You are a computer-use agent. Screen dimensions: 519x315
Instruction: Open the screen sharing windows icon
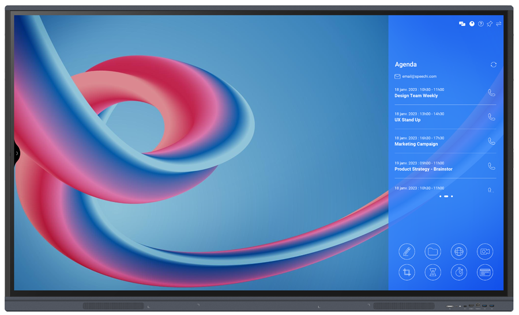click(462, 24)
